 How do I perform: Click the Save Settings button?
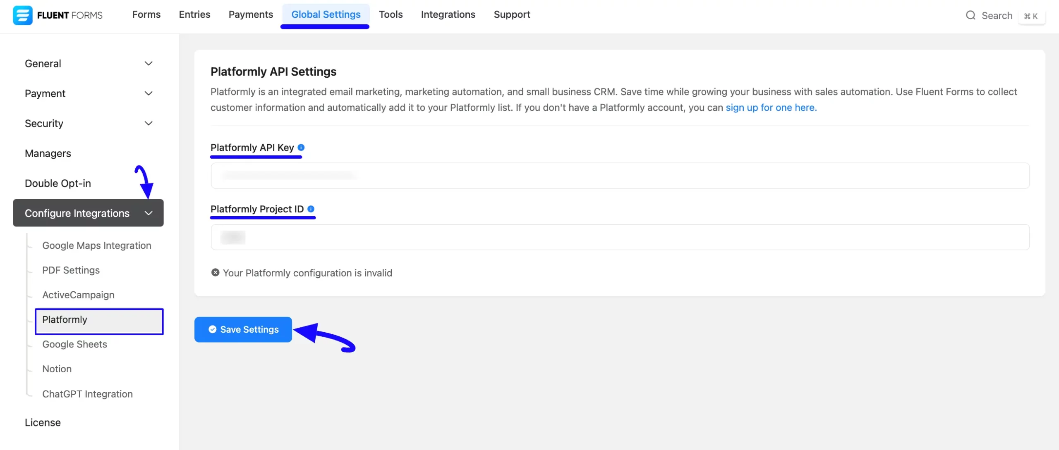(x=243, y=329)
